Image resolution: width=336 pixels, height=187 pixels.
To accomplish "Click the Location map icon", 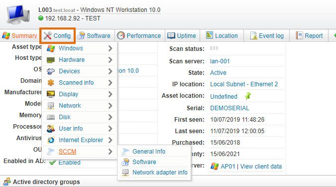I will coord(210,35).
